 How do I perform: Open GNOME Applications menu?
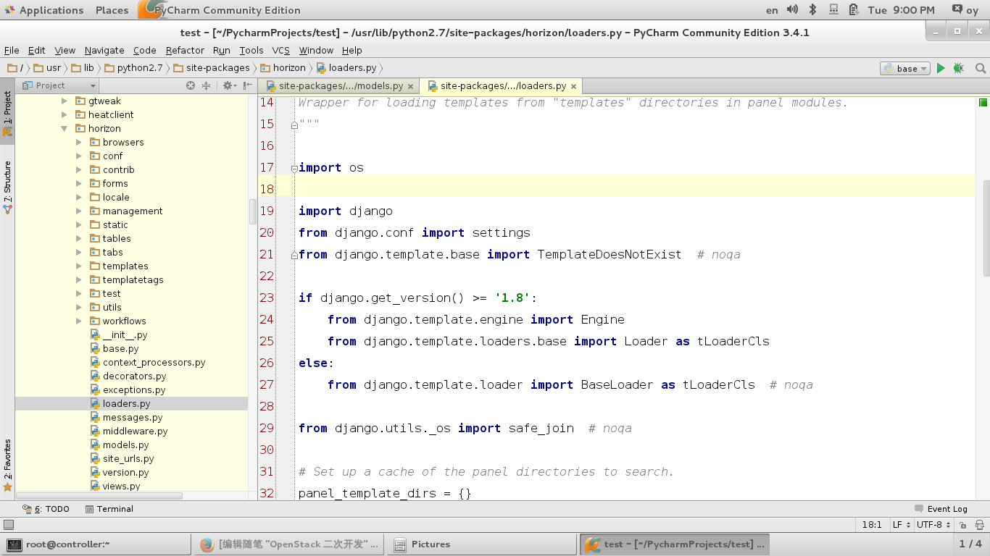coord(45,10)
